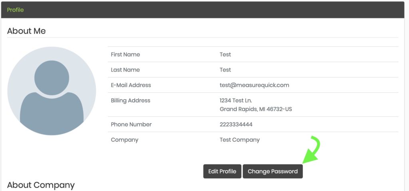Click the About Me heading
Screen dimensions: 409x191
[26, 31]
